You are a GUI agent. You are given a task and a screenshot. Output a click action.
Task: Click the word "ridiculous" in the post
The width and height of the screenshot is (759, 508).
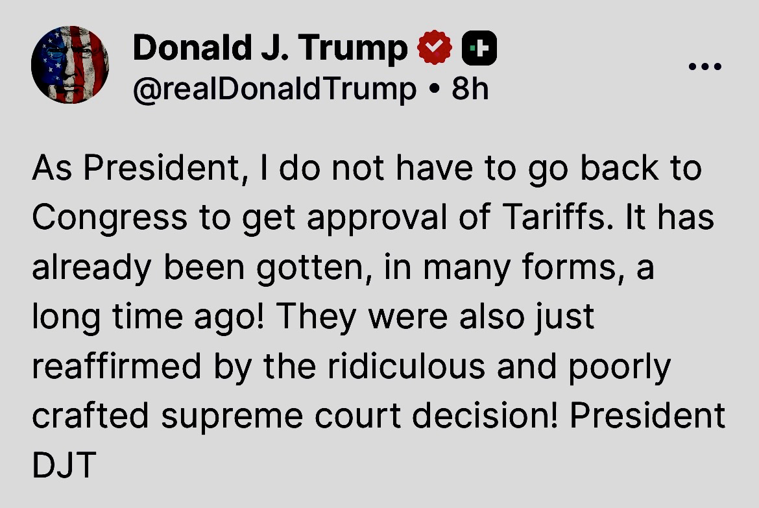pyautogui.click(x=407, y=367)
